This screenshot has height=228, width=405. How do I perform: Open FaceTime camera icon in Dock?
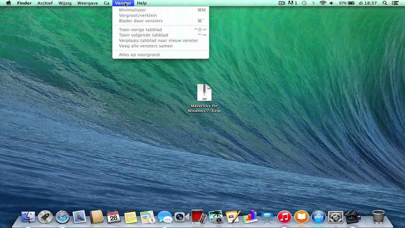pos(182,217)
